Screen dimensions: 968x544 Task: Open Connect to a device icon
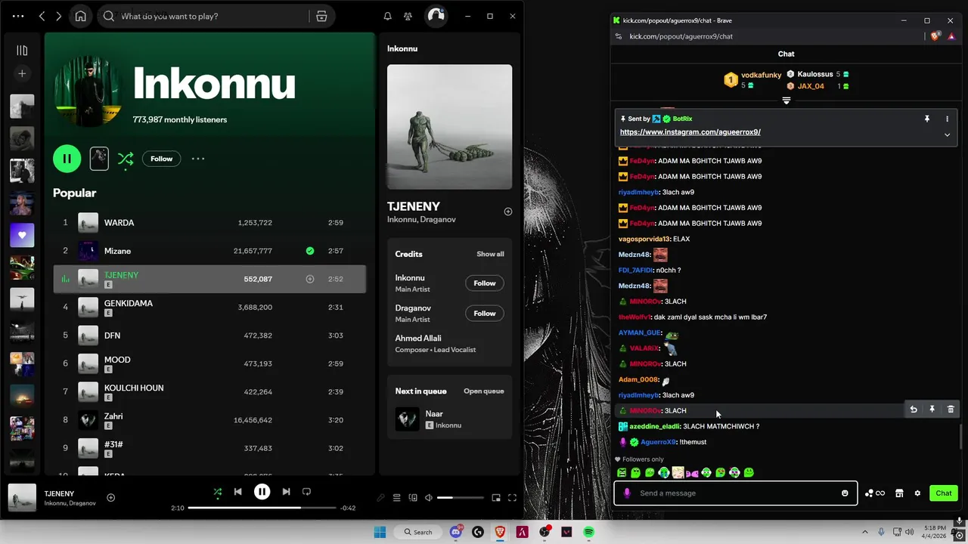[413, 498]
